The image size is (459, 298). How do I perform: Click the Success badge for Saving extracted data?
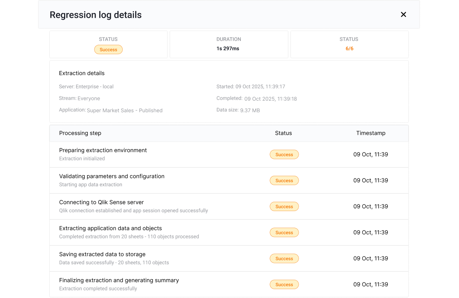tap(284, 258)
